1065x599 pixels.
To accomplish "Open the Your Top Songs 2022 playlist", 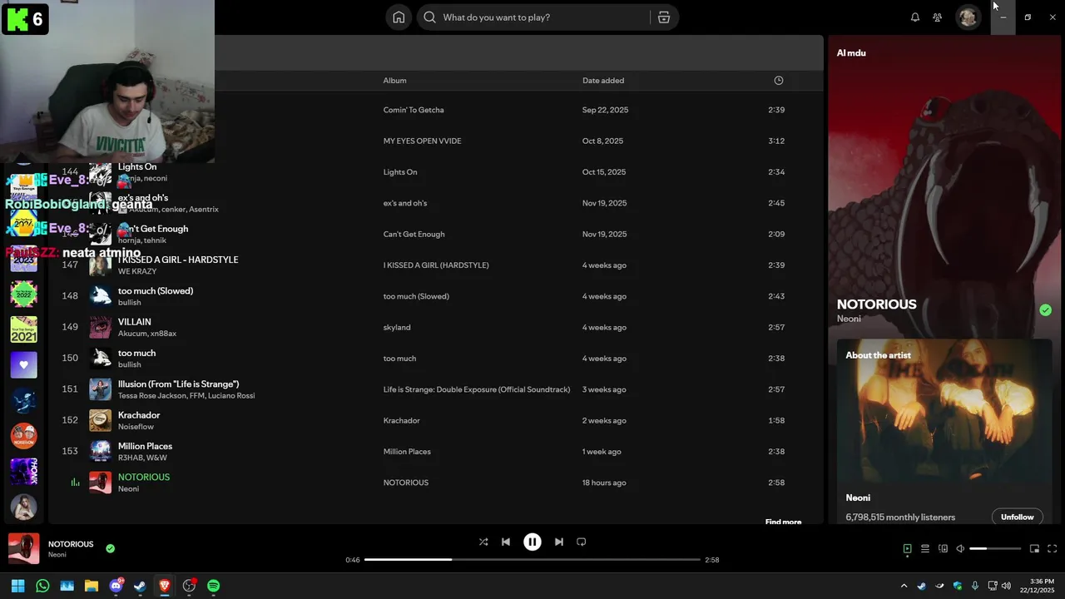I will pyautogui.click(x=23, y=294).
